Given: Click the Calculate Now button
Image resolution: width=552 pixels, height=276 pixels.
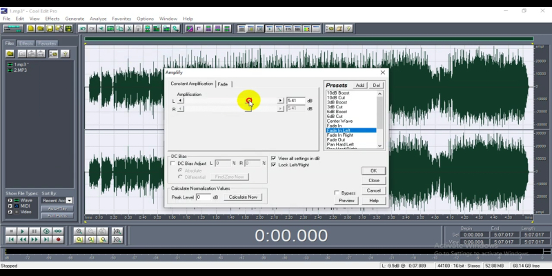Looking at the screenshot, I should (243, 197).
